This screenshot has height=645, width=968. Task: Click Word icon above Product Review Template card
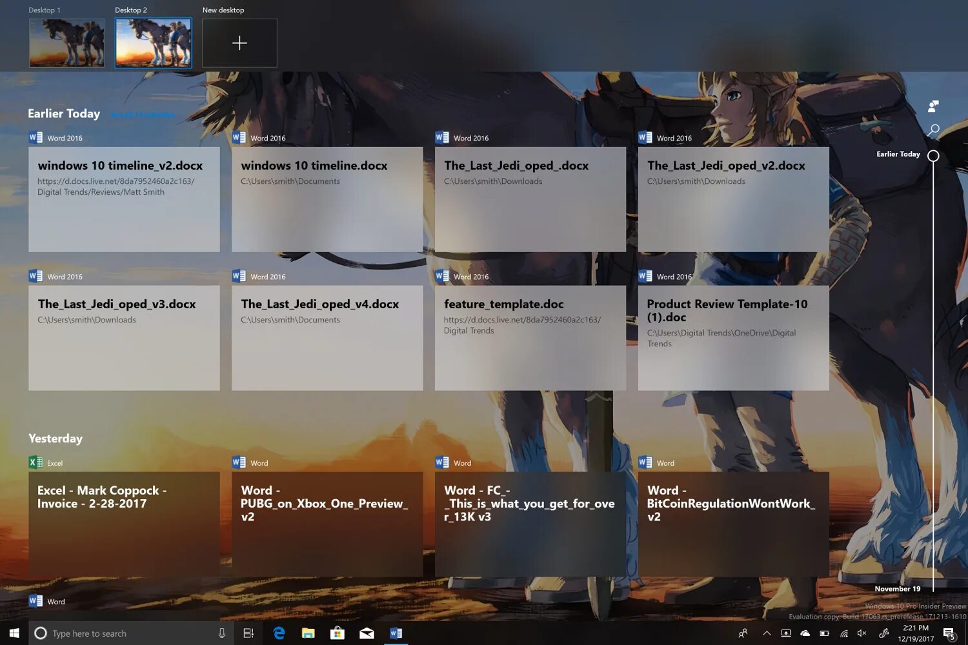[x=645, y=276]
